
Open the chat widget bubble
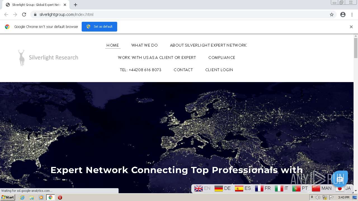340,179
